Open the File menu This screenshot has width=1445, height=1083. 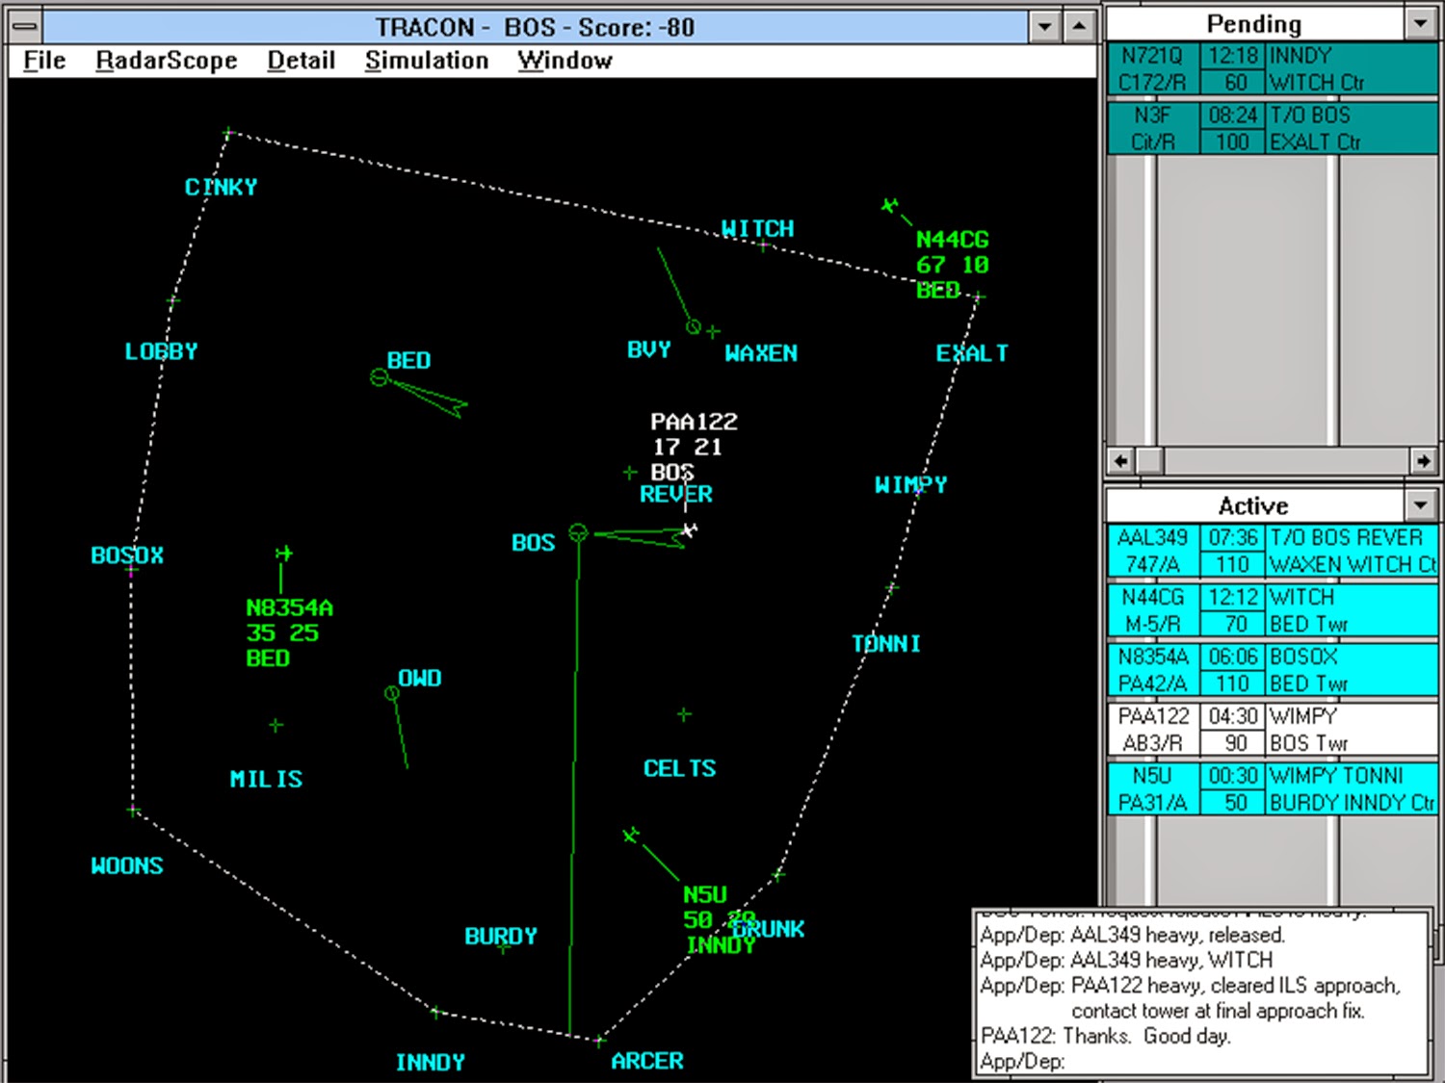point(44,61)
